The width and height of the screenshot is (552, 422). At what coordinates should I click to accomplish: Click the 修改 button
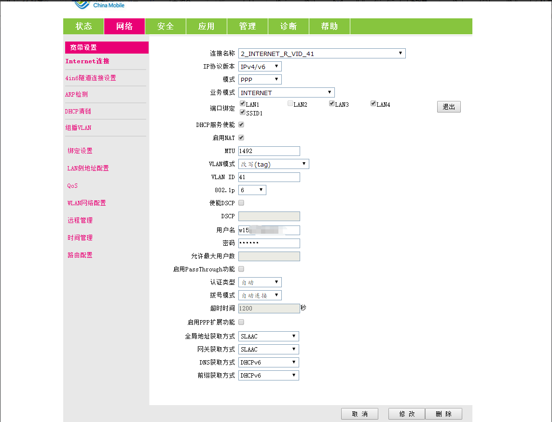click(407, 414)
